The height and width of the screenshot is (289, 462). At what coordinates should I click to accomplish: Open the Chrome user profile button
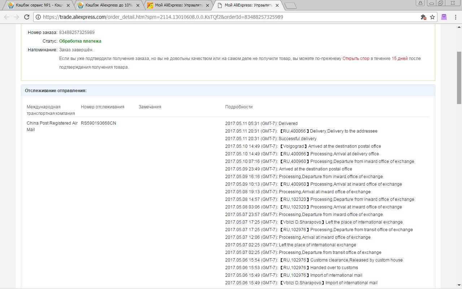tap(420, 3)
